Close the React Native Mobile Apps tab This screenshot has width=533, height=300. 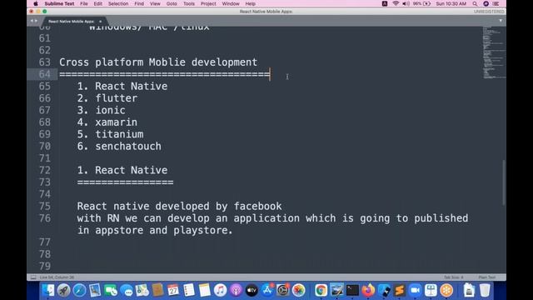click(100, 22)
